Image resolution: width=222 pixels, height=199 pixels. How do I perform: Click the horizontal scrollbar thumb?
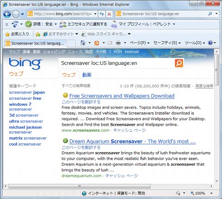tap(80, 186)
